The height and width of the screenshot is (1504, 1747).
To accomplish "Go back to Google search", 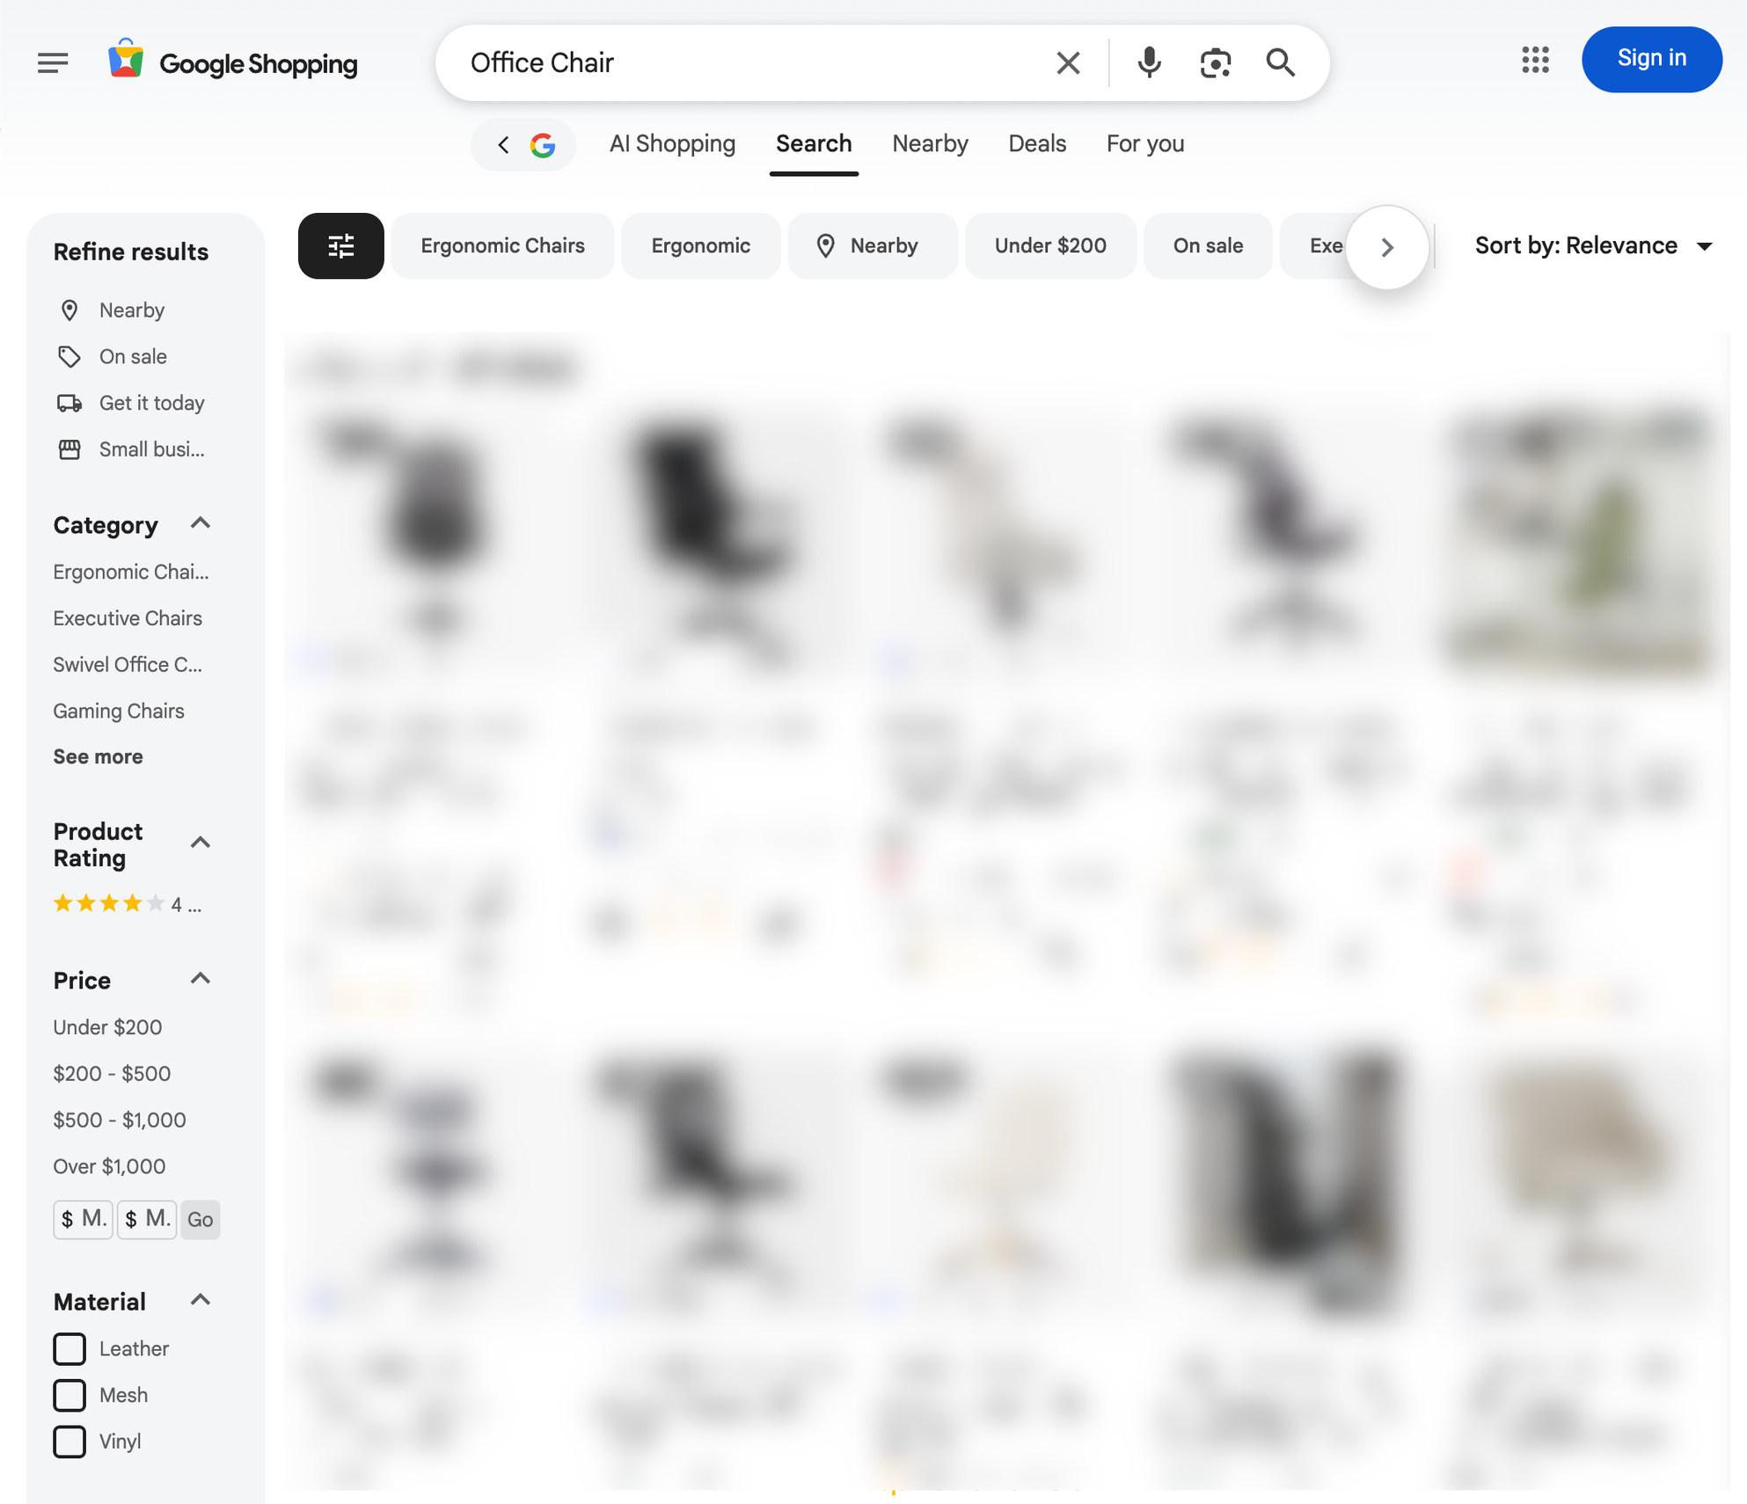I will pos(523,145).
